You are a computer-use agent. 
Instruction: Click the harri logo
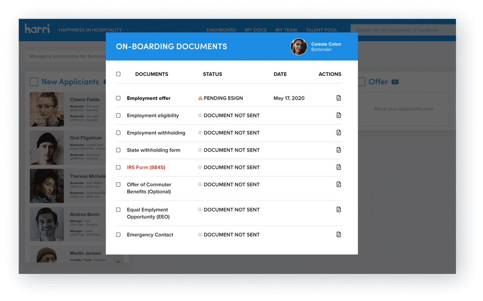(37, 29)
